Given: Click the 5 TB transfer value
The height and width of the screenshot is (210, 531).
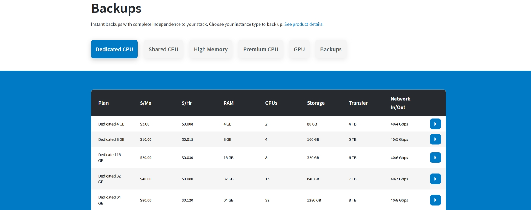Looking at the screenshot, I should [352, 139].
